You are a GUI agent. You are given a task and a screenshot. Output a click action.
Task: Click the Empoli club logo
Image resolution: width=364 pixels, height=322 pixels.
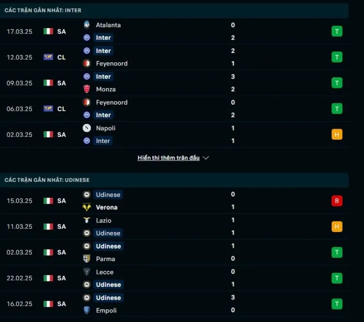[86, 311]
